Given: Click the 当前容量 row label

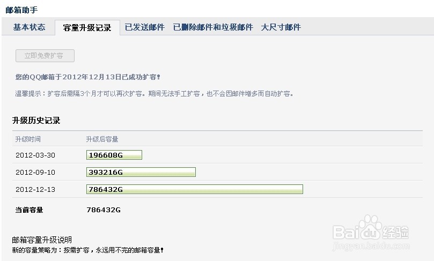Looking at the screenshot, I should 29,210.
